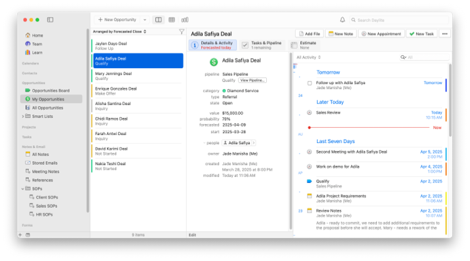
Task: Click New Appointment button
Action: click(381, 34)
